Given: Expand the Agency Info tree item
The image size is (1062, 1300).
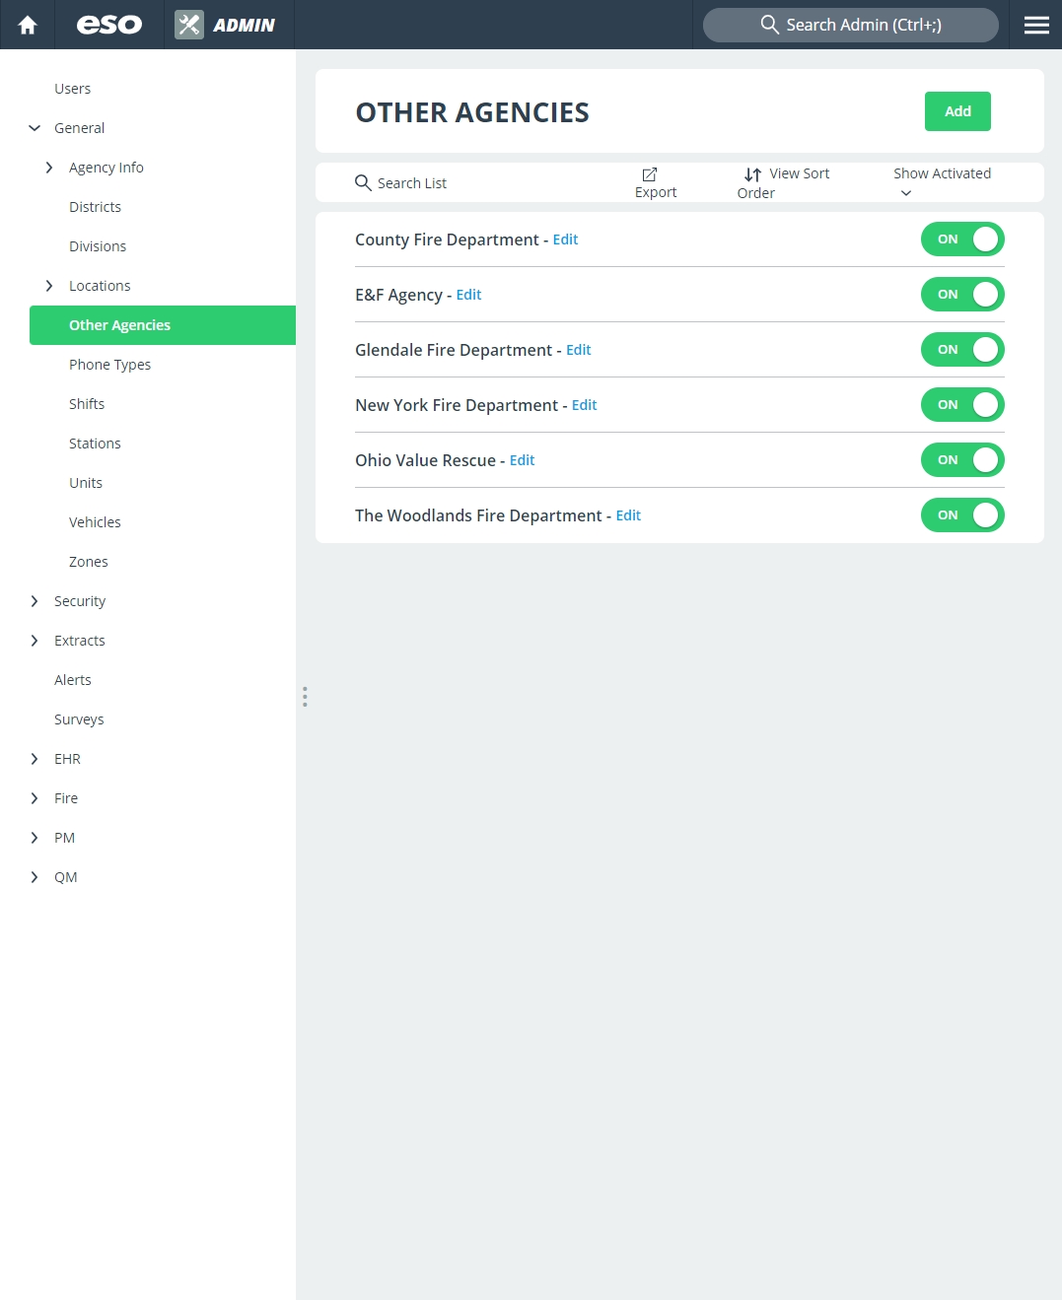Looking at the screenshot, I should click(x=49, y=168).
